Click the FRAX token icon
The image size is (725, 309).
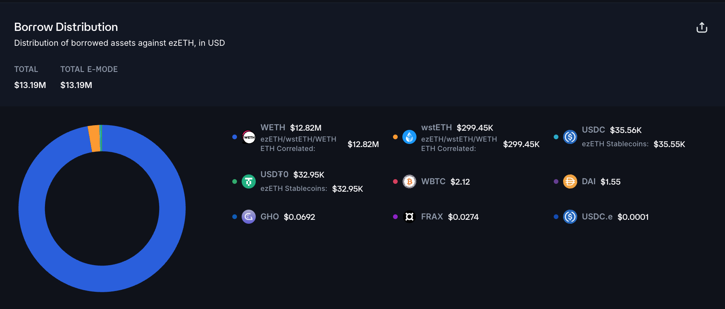[x=409, y=217]
